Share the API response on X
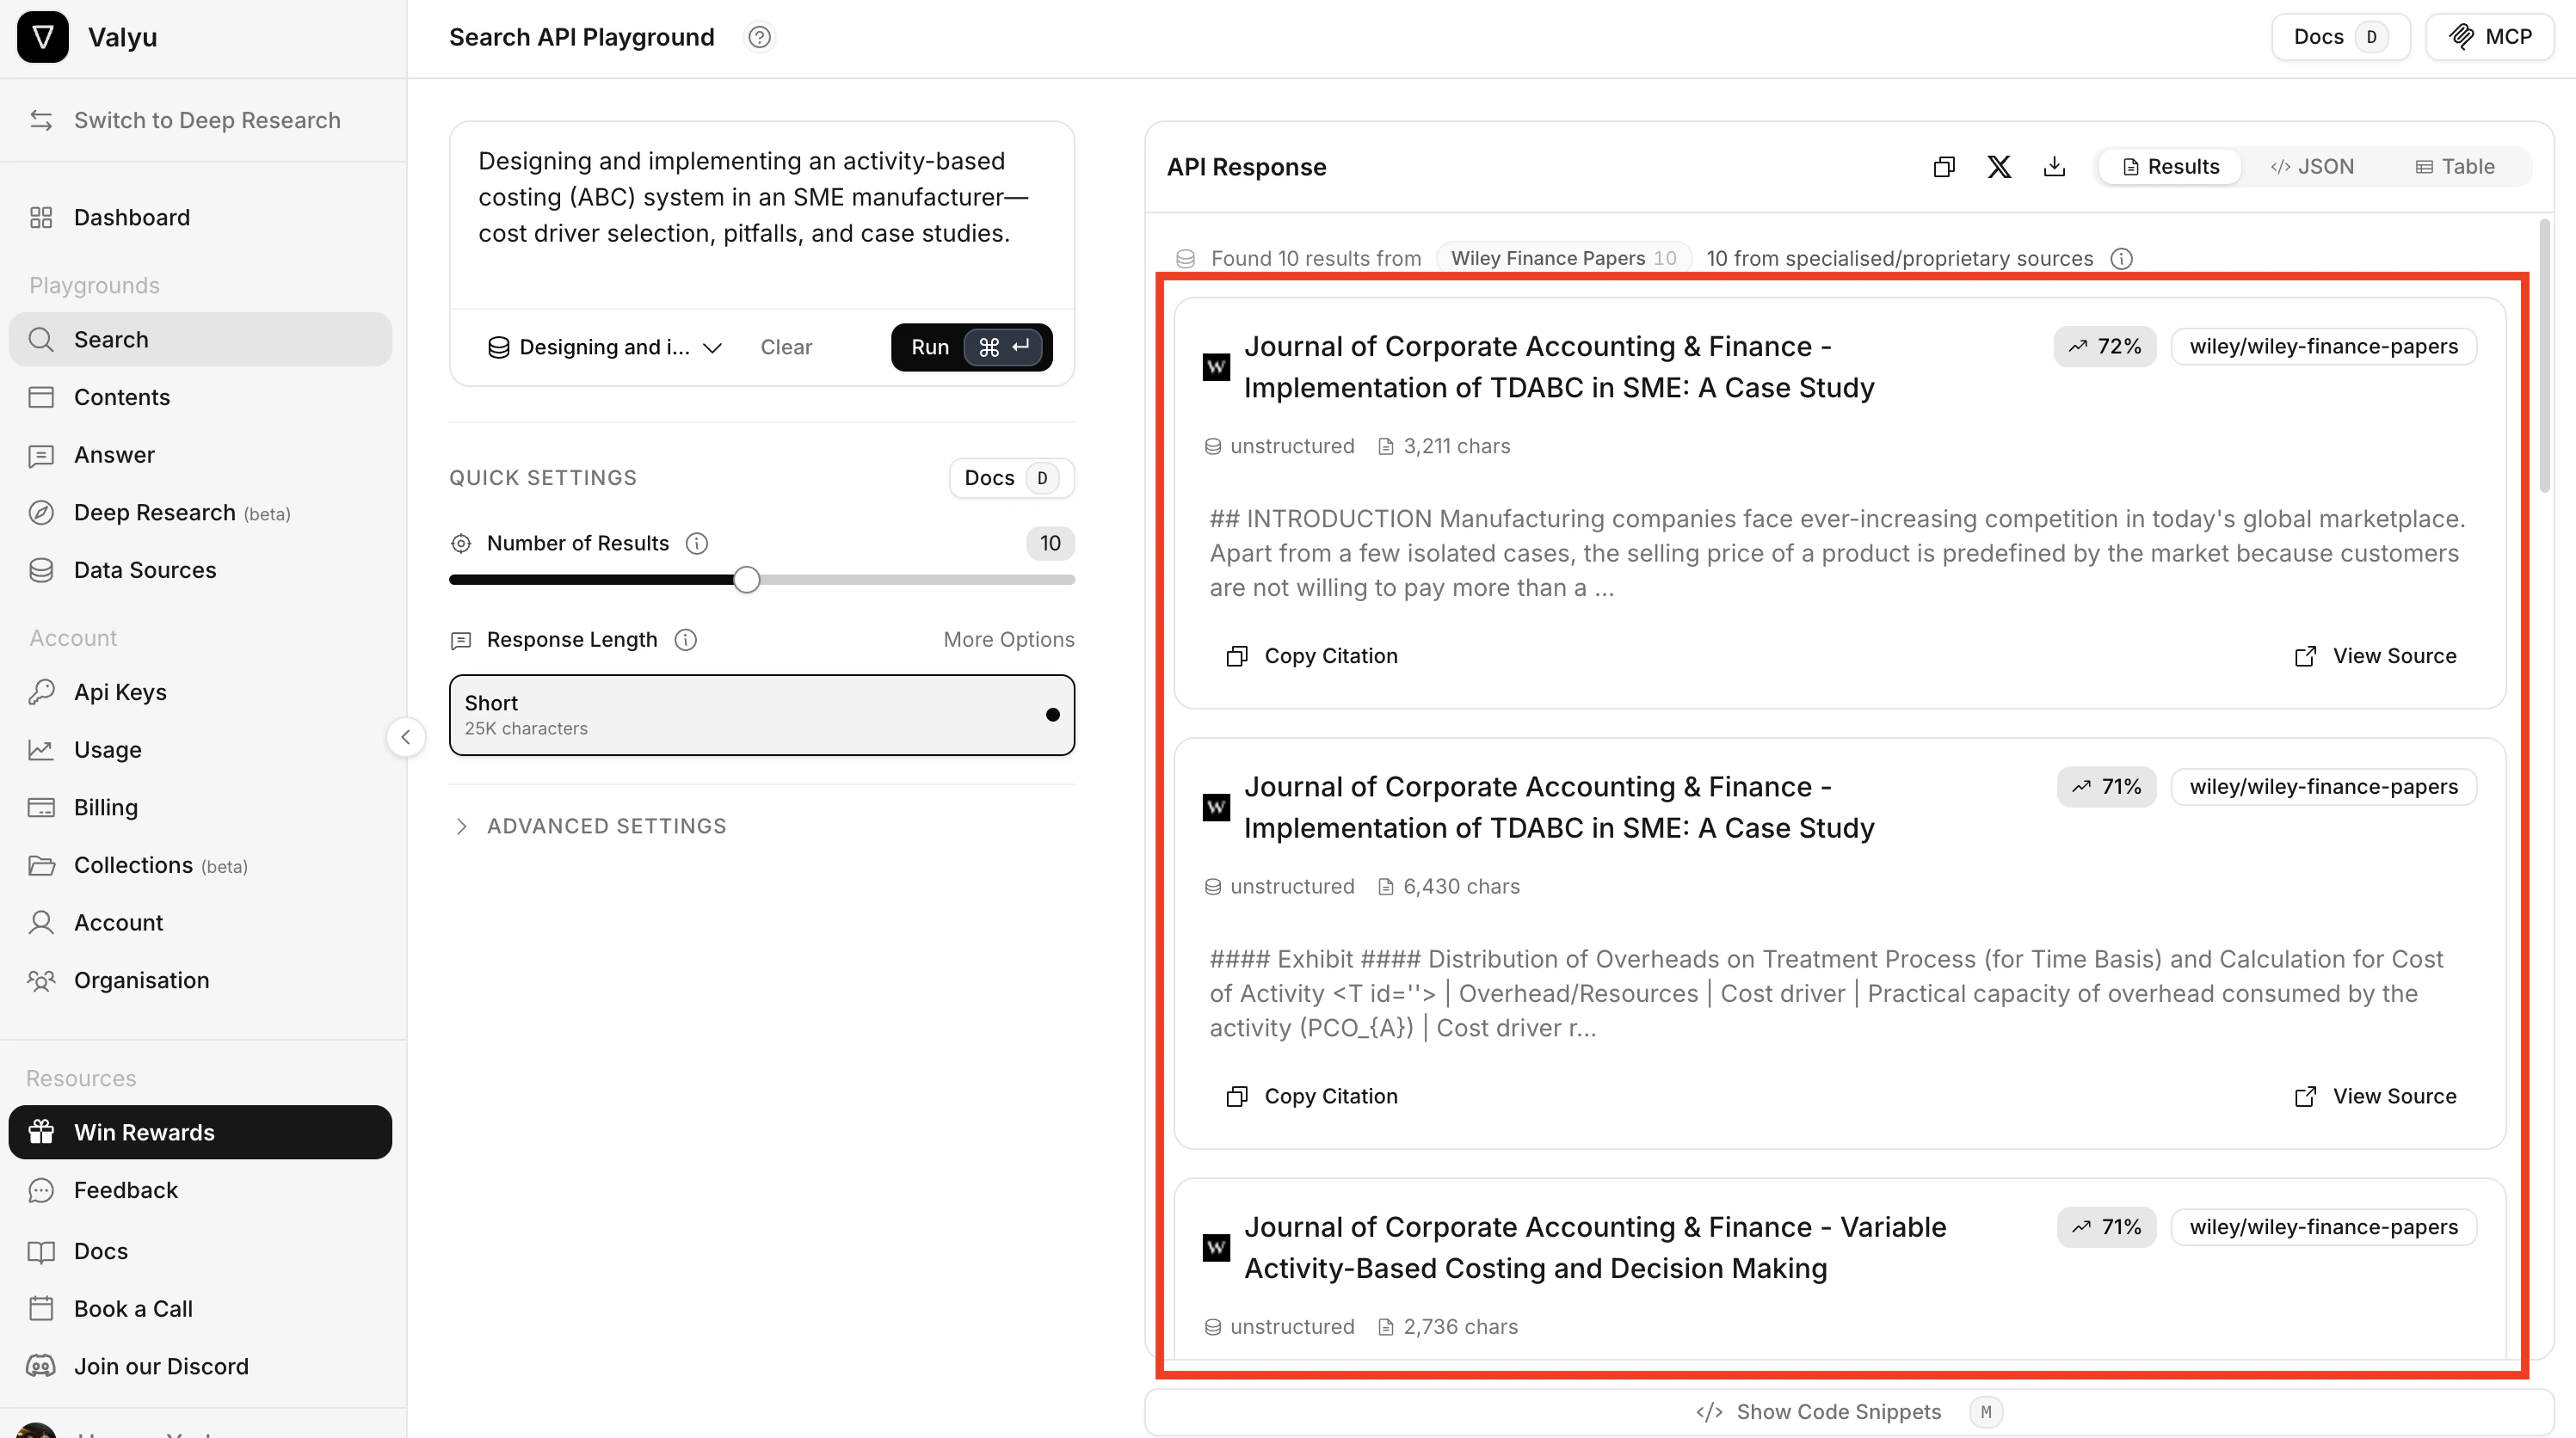Image resolution: width=2576 pixels, height=1438 pixels. click(x=1999, y=166)
